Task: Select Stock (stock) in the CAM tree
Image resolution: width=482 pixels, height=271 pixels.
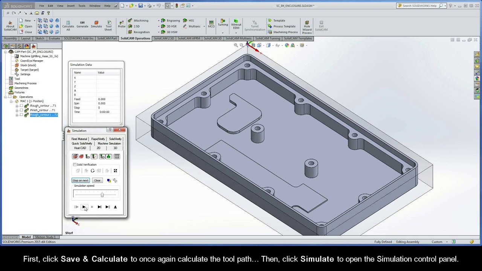Action: pos(28,65)
